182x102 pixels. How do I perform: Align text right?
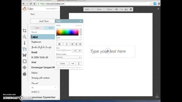[x=80, y=44]
